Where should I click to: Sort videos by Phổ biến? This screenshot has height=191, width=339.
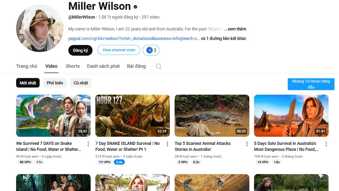[55, 83]
